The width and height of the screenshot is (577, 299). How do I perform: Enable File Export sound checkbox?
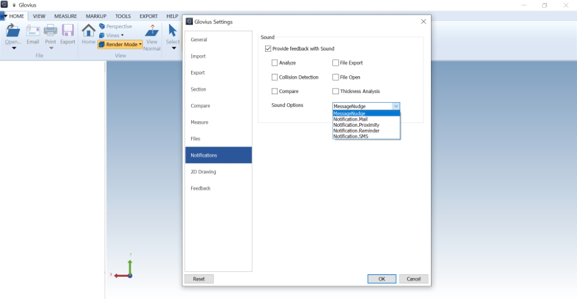tap(335, 63)
